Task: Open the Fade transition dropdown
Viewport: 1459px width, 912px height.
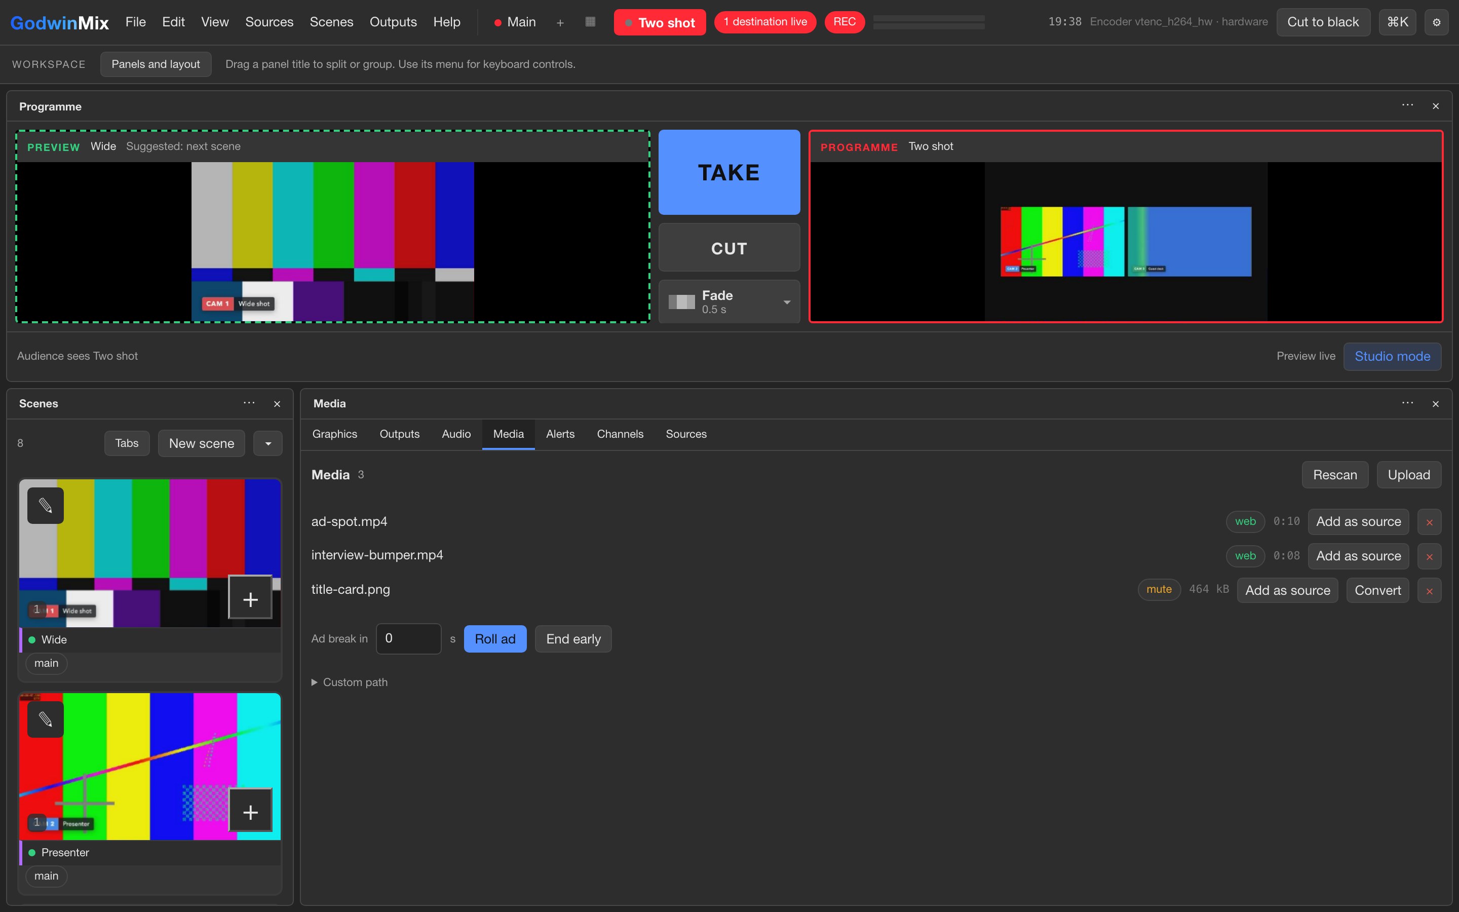Action: 729,301
